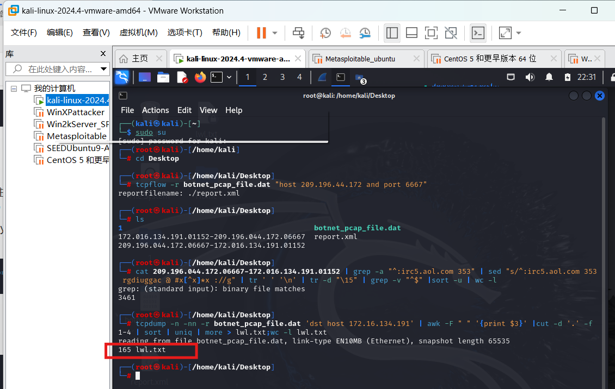Viewport: 615px width, 389px height.
Task: Open the 帮助(H) menu
Action: [x=226, y=33]
